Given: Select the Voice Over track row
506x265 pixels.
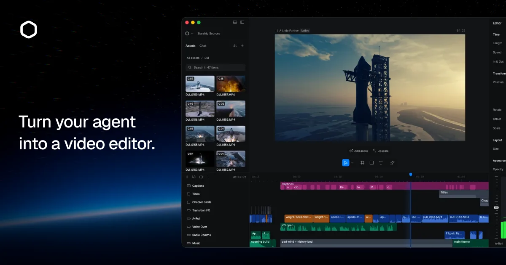Looking at the screenshot, I should click(x=215, y=227).
